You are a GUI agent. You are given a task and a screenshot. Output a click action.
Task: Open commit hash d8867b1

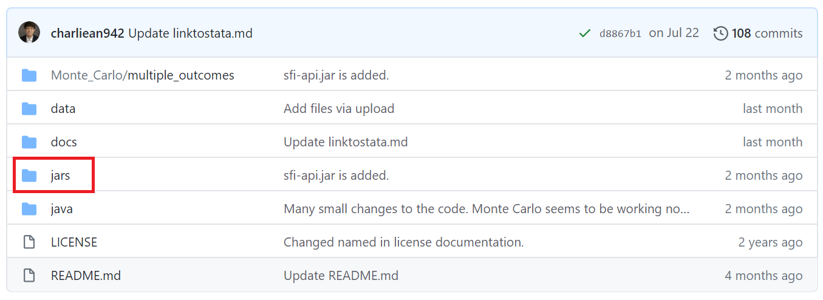click(x=620, y=33)
